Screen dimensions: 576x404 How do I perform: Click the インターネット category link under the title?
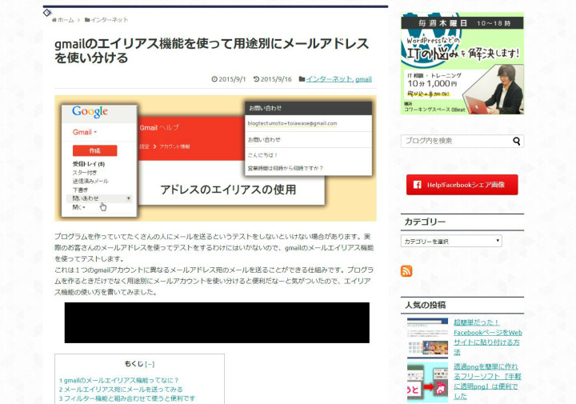point(329,79)
